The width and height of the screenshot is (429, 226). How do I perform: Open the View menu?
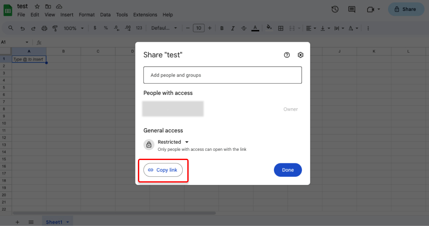[50, 15]
